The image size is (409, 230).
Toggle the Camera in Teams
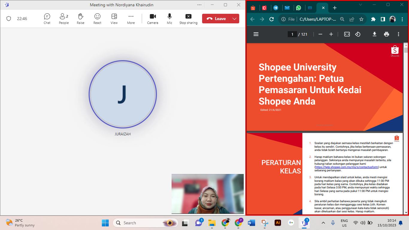[153, 19]
